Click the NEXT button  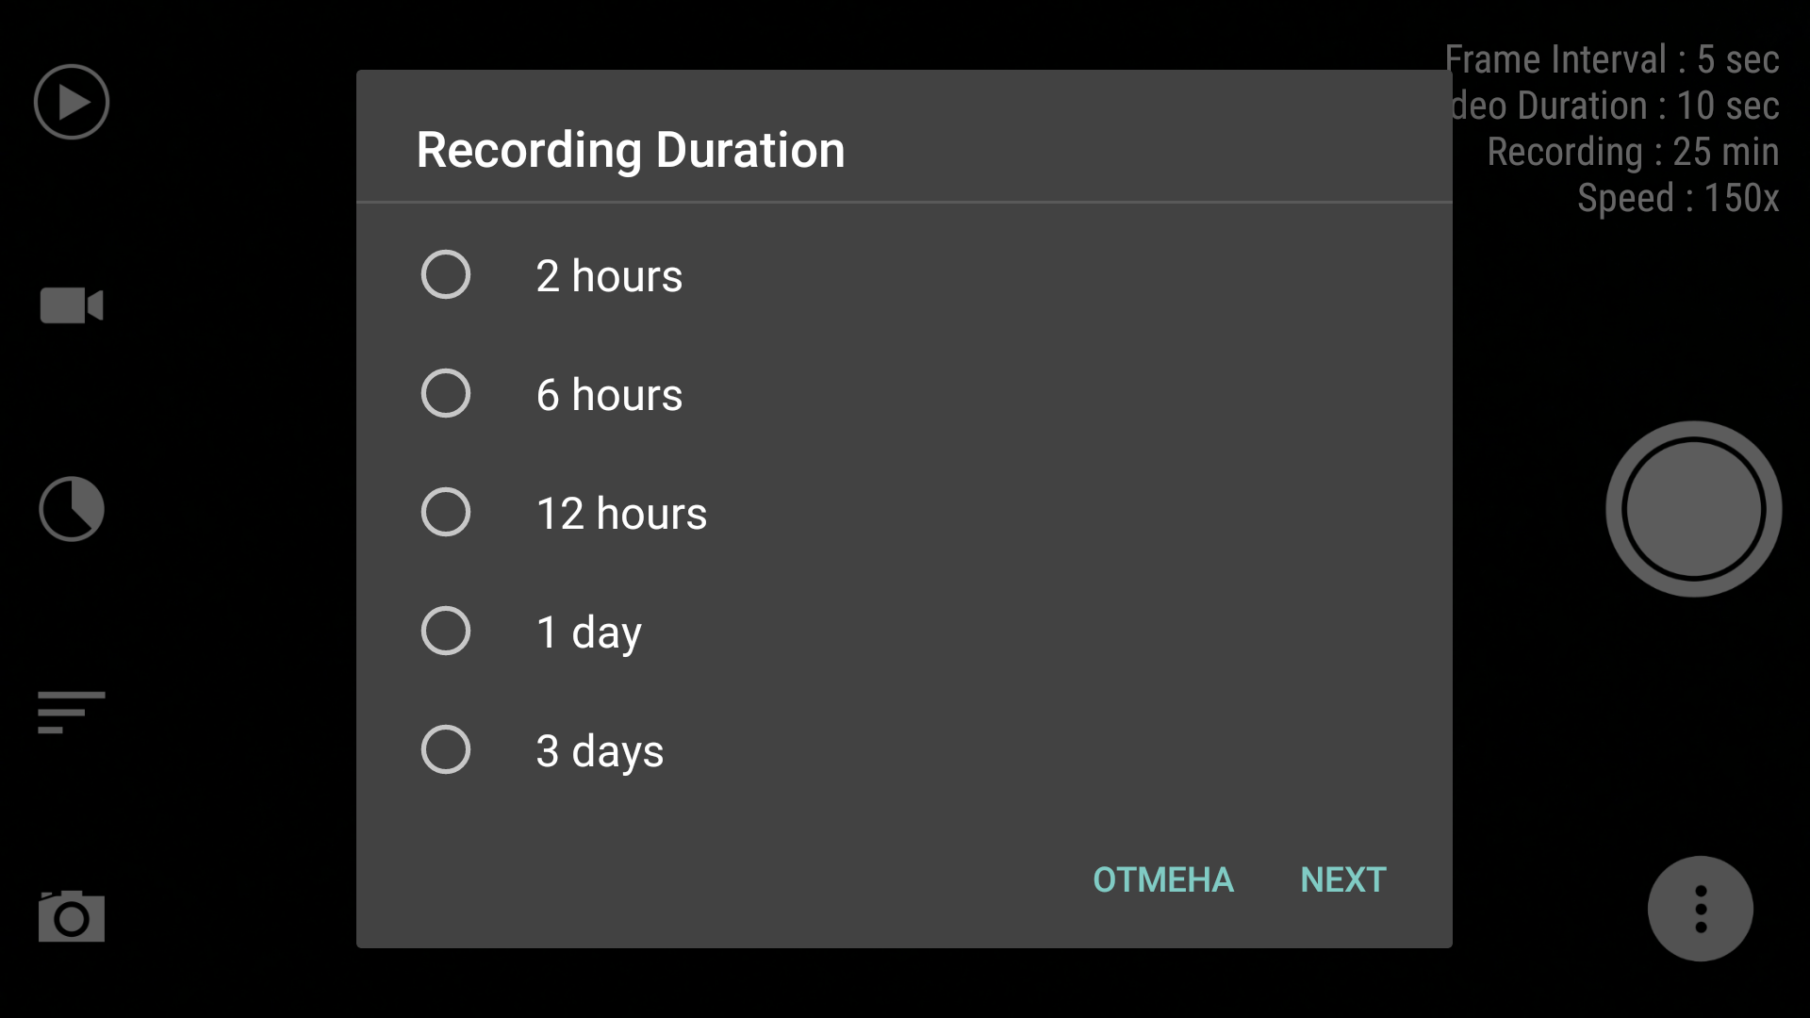pos(1343,879)
